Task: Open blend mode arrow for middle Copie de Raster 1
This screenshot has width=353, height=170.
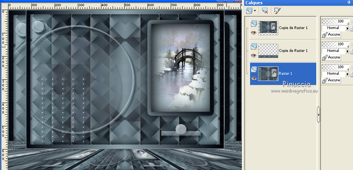Action: tap(347, 51)
